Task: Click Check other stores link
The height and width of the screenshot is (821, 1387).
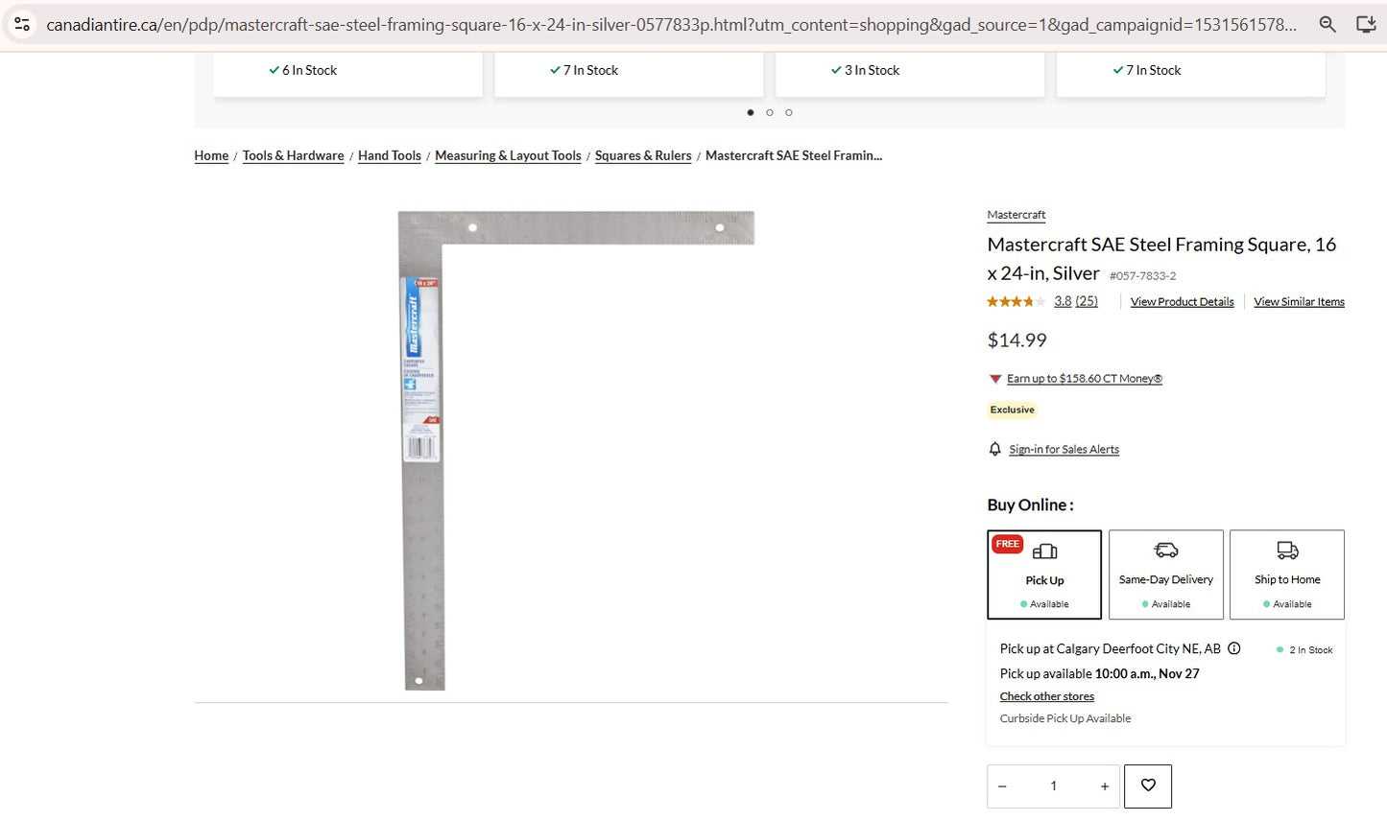Action: tap(1047, 696)
